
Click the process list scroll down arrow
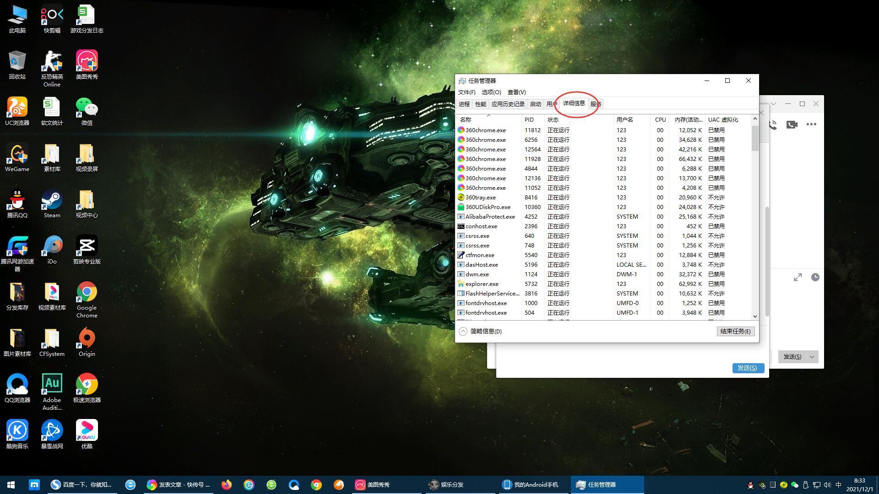[x=755, y=316]
